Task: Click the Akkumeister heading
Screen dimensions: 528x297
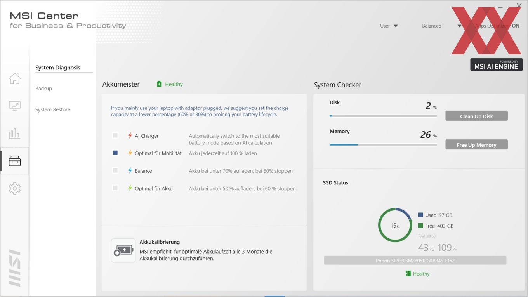Action: (121, 84)
